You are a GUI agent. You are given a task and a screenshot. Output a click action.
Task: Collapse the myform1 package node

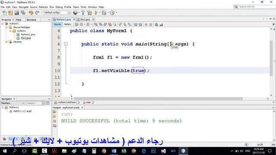pyautogui.click(x=10, y=31)
